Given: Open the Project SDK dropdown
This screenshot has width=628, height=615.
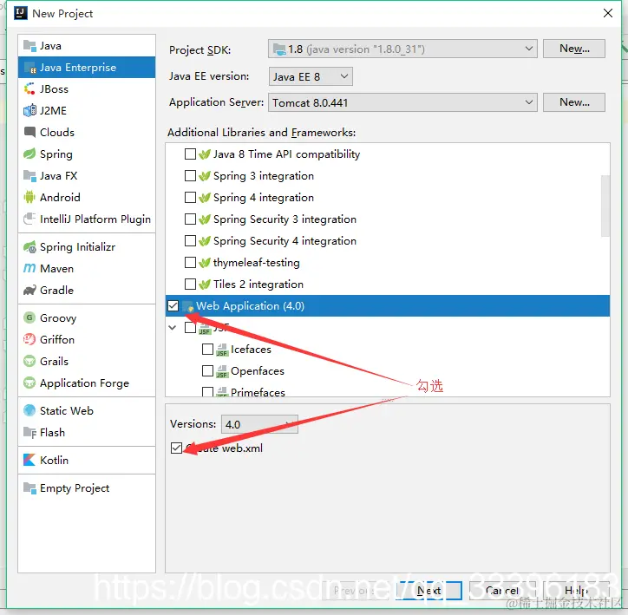Looking at the screenshot, I should (402, 49).
